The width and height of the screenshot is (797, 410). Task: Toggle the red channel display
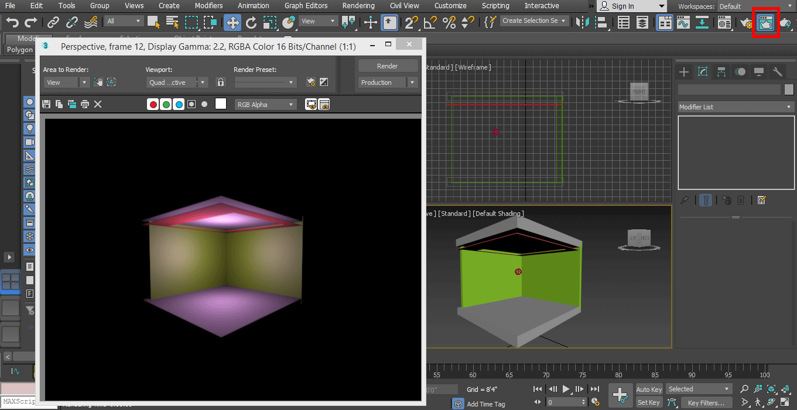(x=153, y=105)
